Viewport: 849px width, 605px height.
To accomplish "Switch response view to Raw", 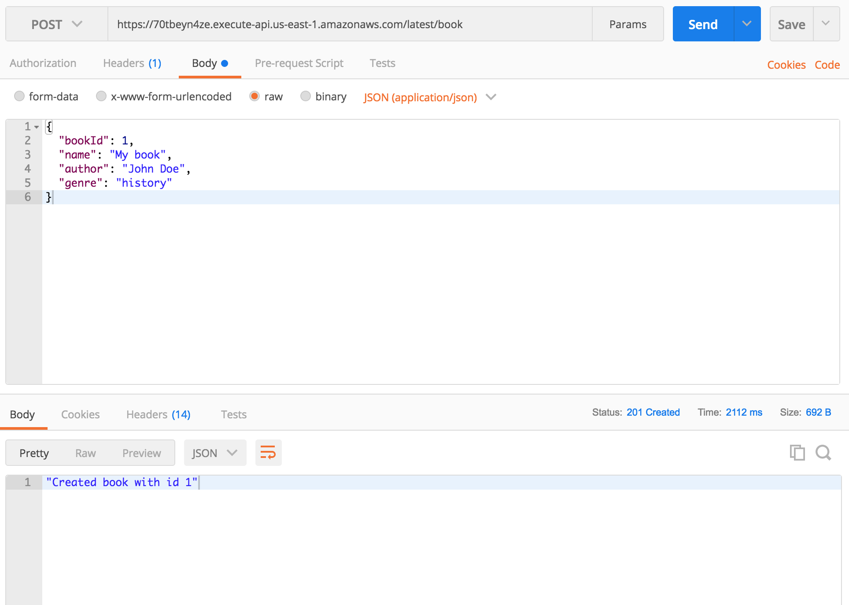I will tap(85, 453).
